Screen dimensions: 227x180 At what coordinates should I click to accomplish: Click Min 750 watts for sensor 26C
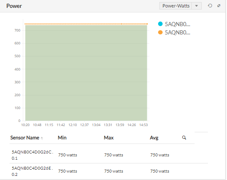(x=68, y=155)
